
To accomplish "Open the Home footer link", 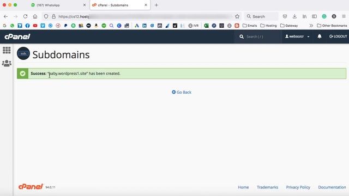I will (243, 187).
